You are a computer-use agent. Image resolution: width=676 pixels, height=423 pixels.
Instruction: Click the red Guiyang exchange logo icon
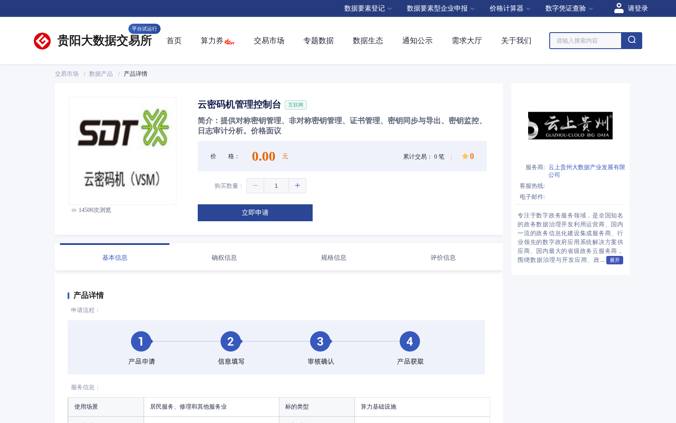pos(42,41)
